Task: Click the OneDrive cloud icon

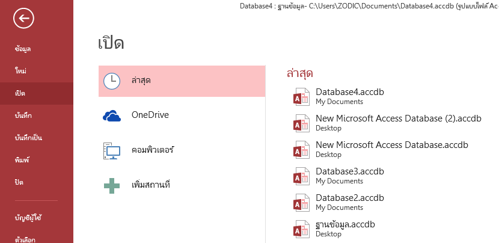Action: pos(112,115)
